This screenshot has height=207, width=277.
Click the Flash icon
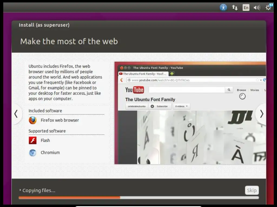point(33,140)
